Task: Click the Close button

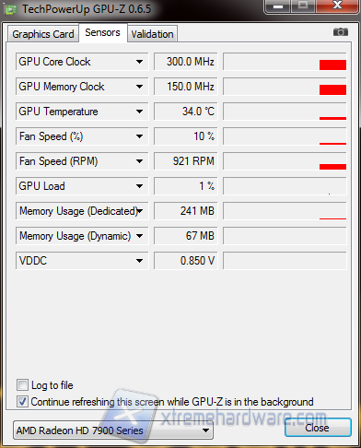Action: pos(318,428)
